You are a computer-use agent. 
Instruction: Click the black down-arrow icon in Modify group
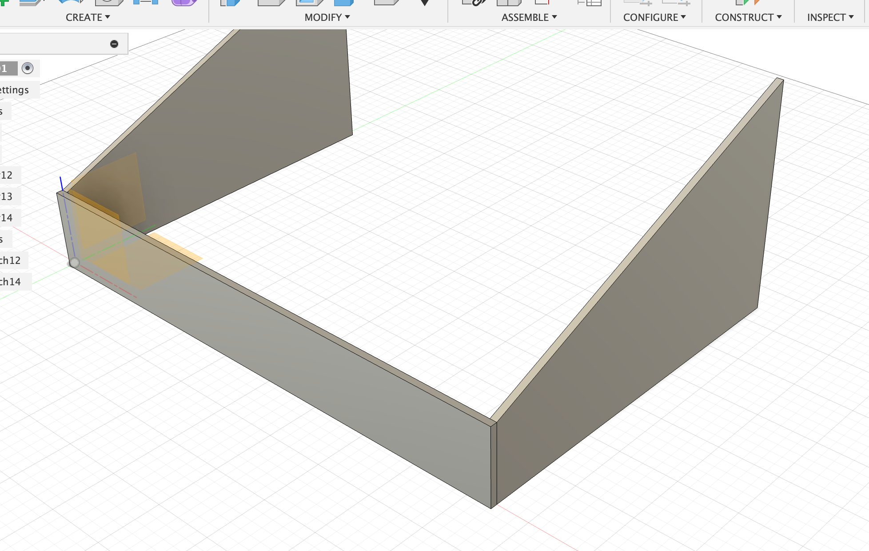point(424,3)
